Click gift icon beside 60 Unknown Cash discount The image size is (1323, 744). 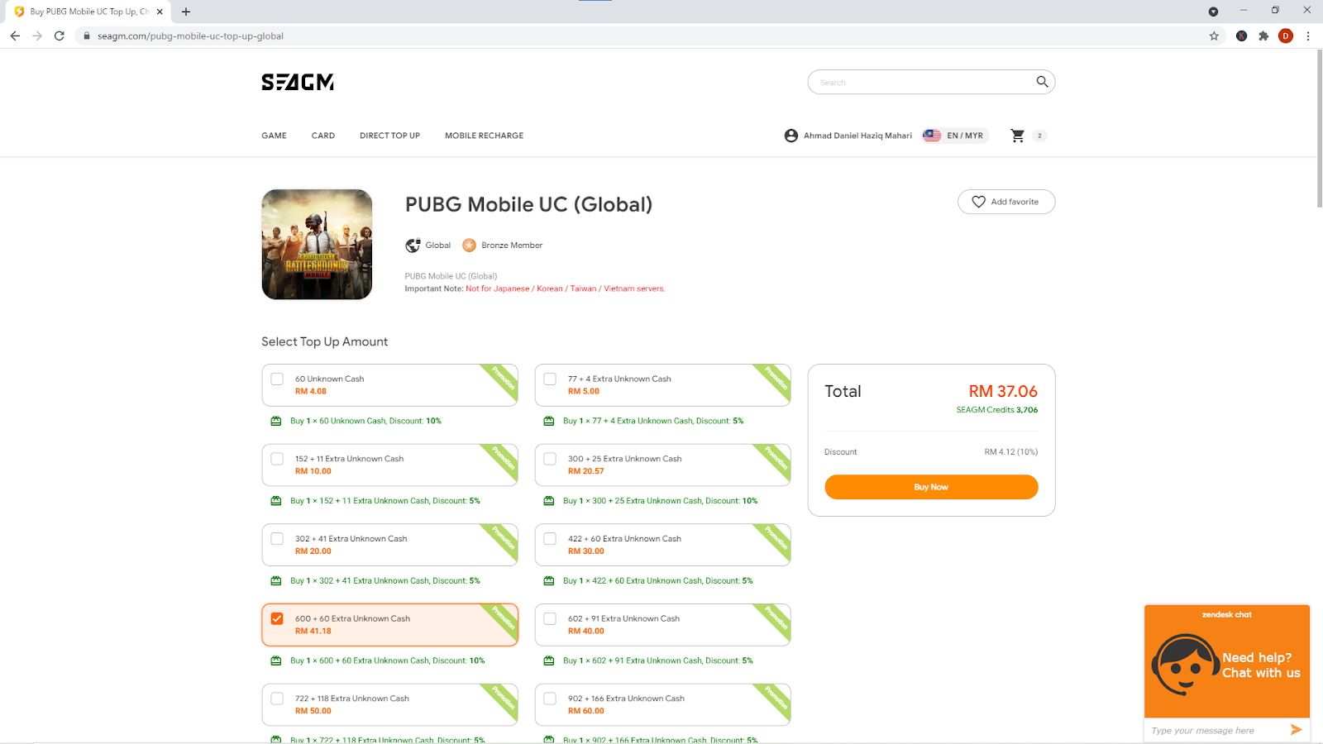tap(276, 421)
